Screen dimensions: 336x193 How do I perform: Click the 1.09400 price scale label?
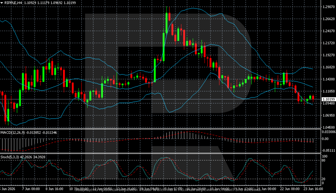pyautogui.click(x=329, y=103)
